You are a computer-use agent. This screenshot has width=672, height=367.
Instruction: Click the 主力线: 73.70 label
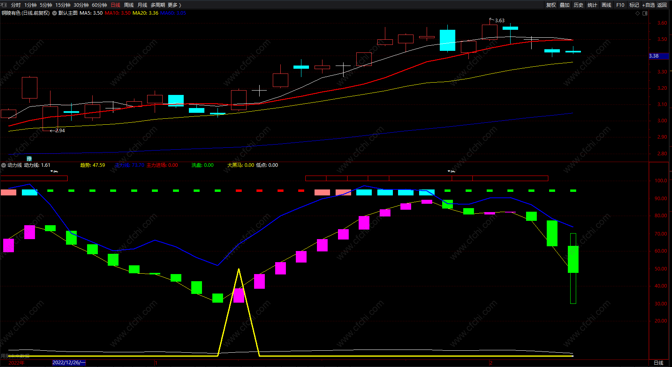point(129,165)
